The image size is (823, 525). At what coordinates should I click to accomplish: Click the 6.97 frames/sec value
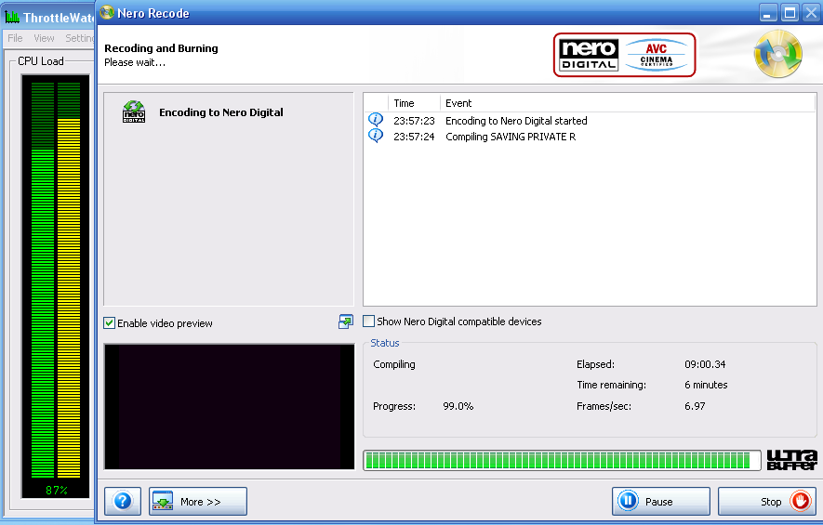[695, 406]
